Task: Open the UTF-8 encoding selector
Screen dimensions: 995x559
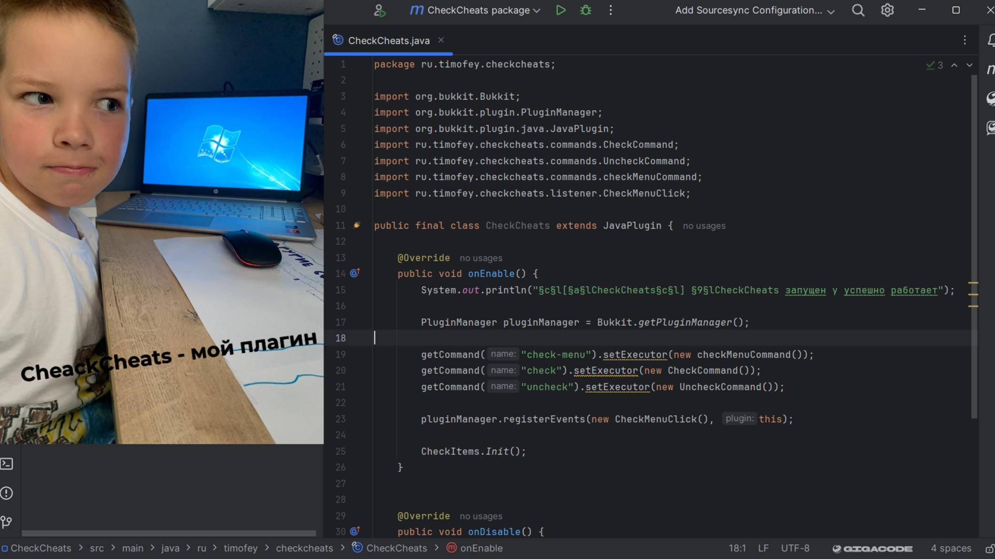Action: [x=795, y=548]
